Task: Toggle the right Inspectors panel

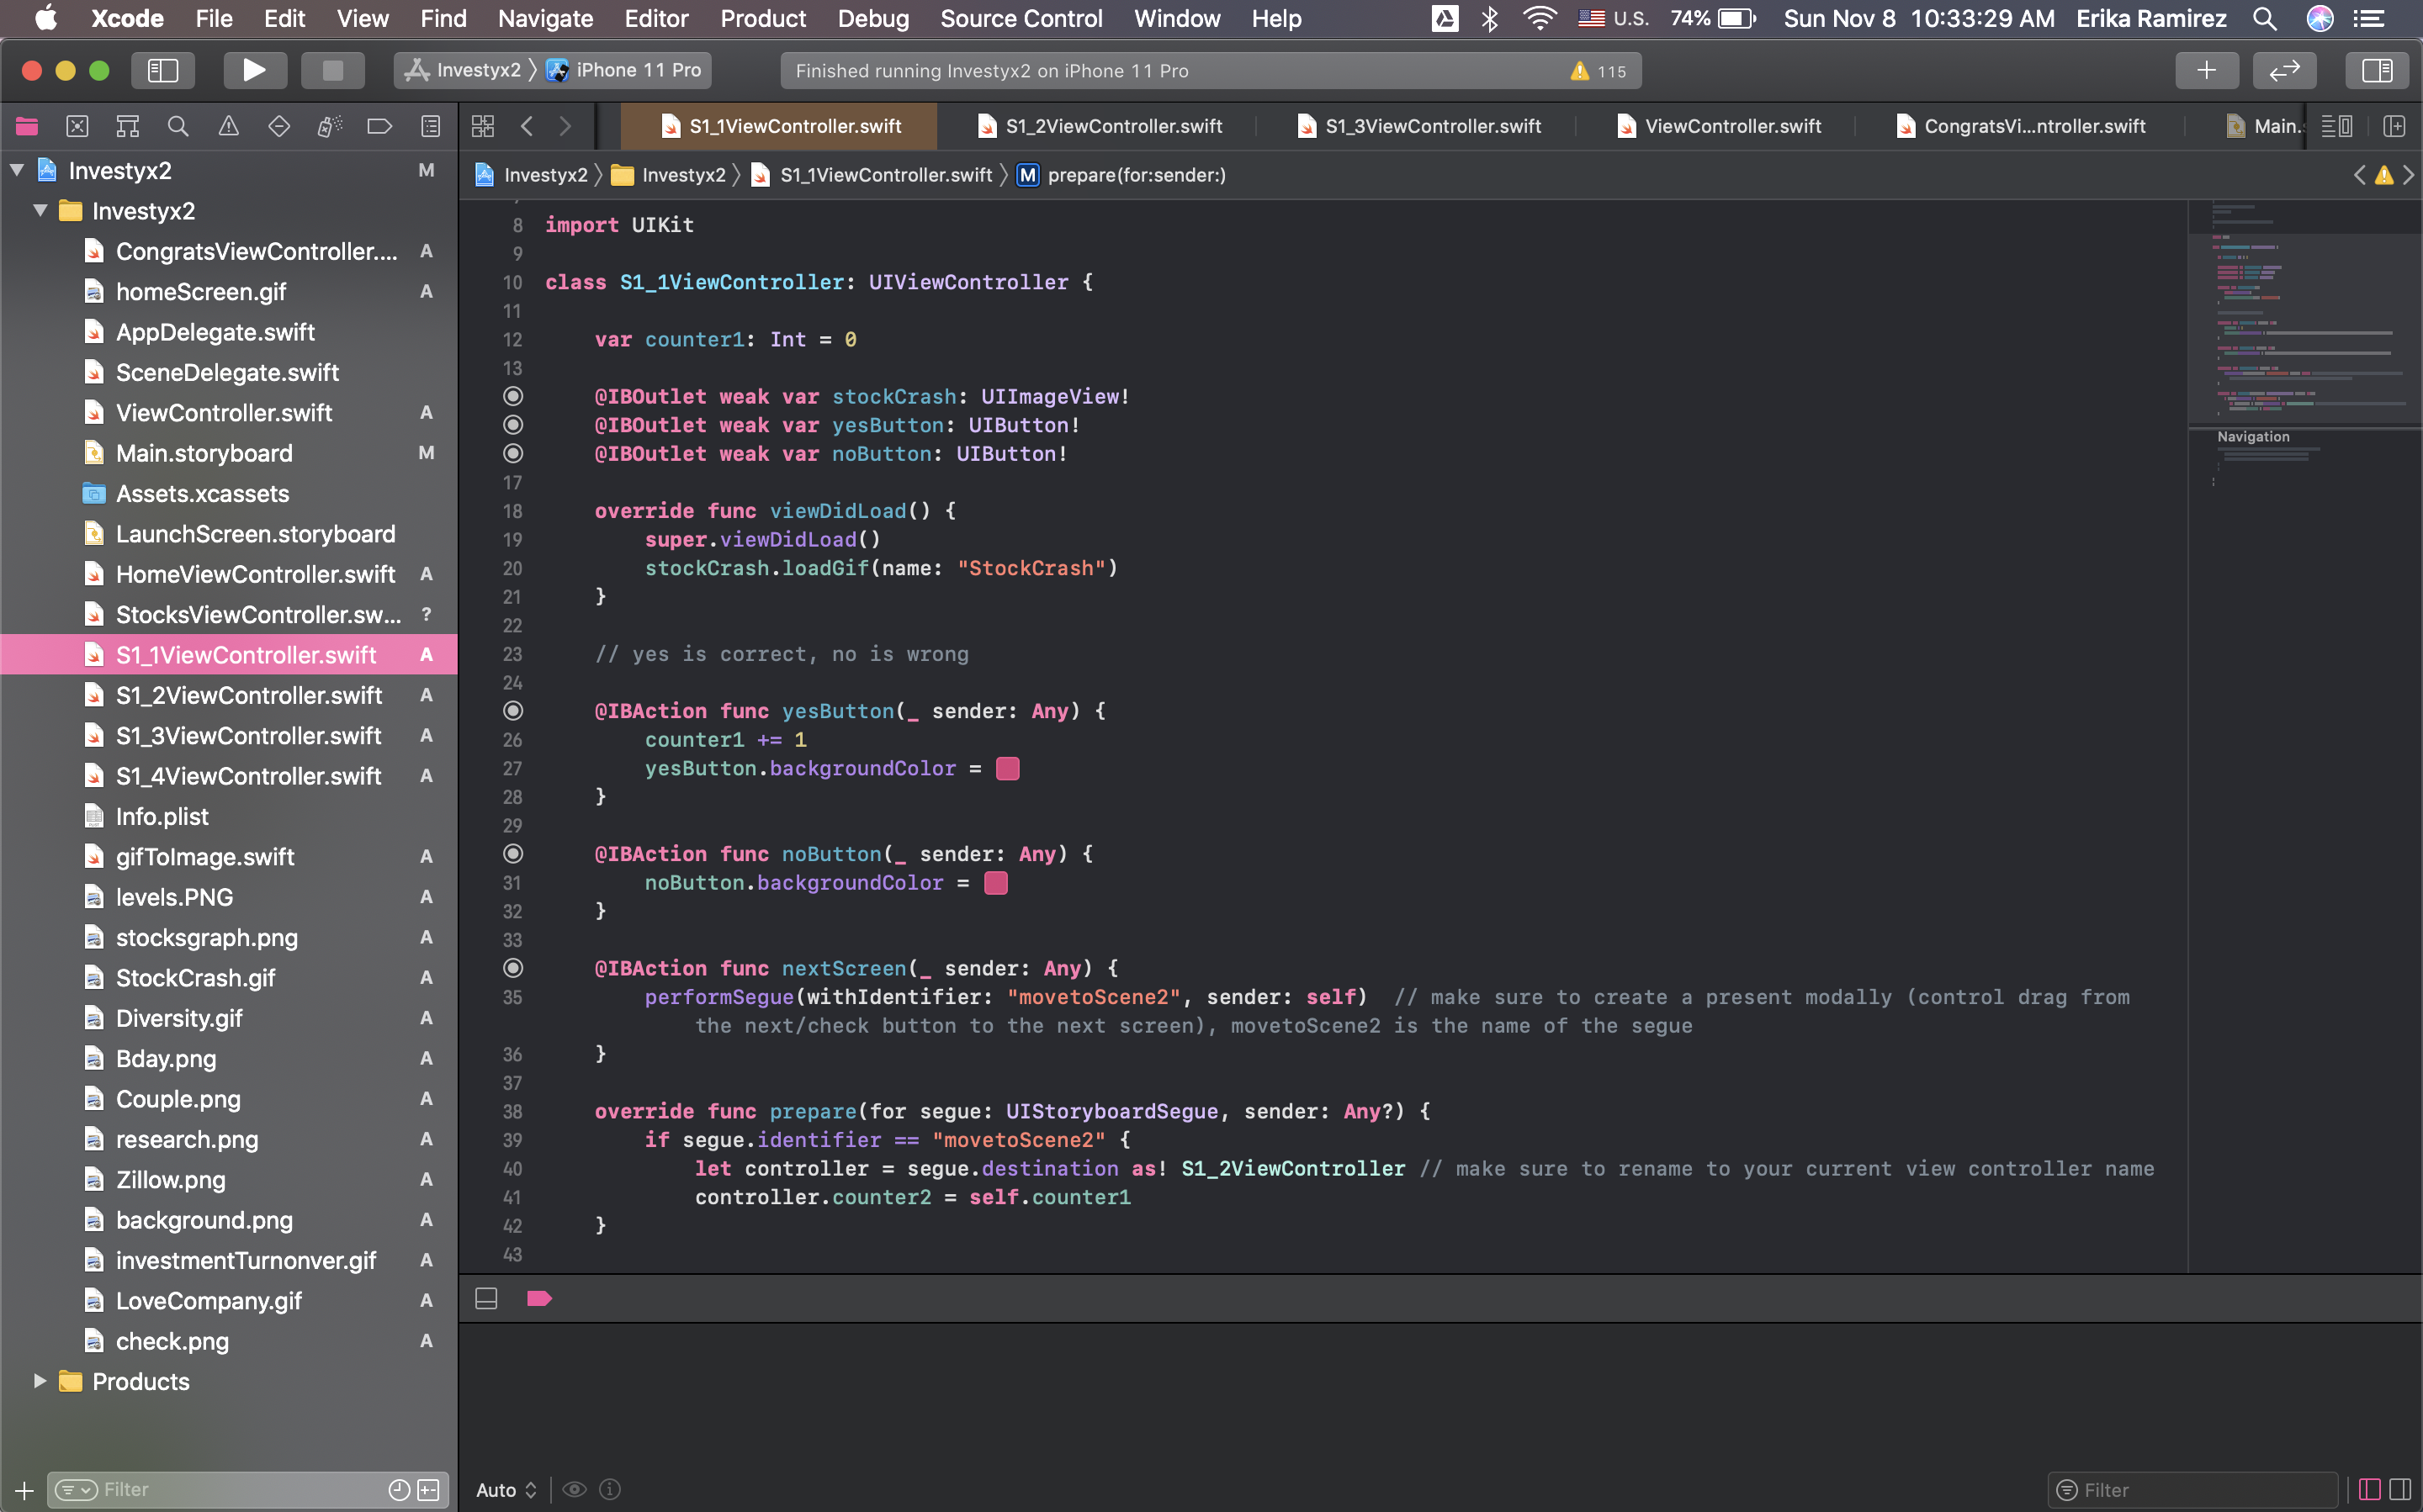Action: tap(2376, 70)
